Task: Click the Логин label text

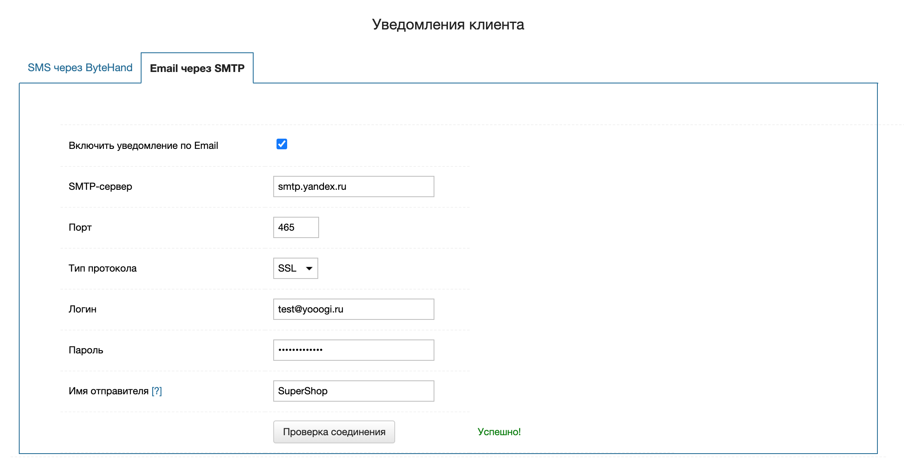Action: click(x=83, y=309)
